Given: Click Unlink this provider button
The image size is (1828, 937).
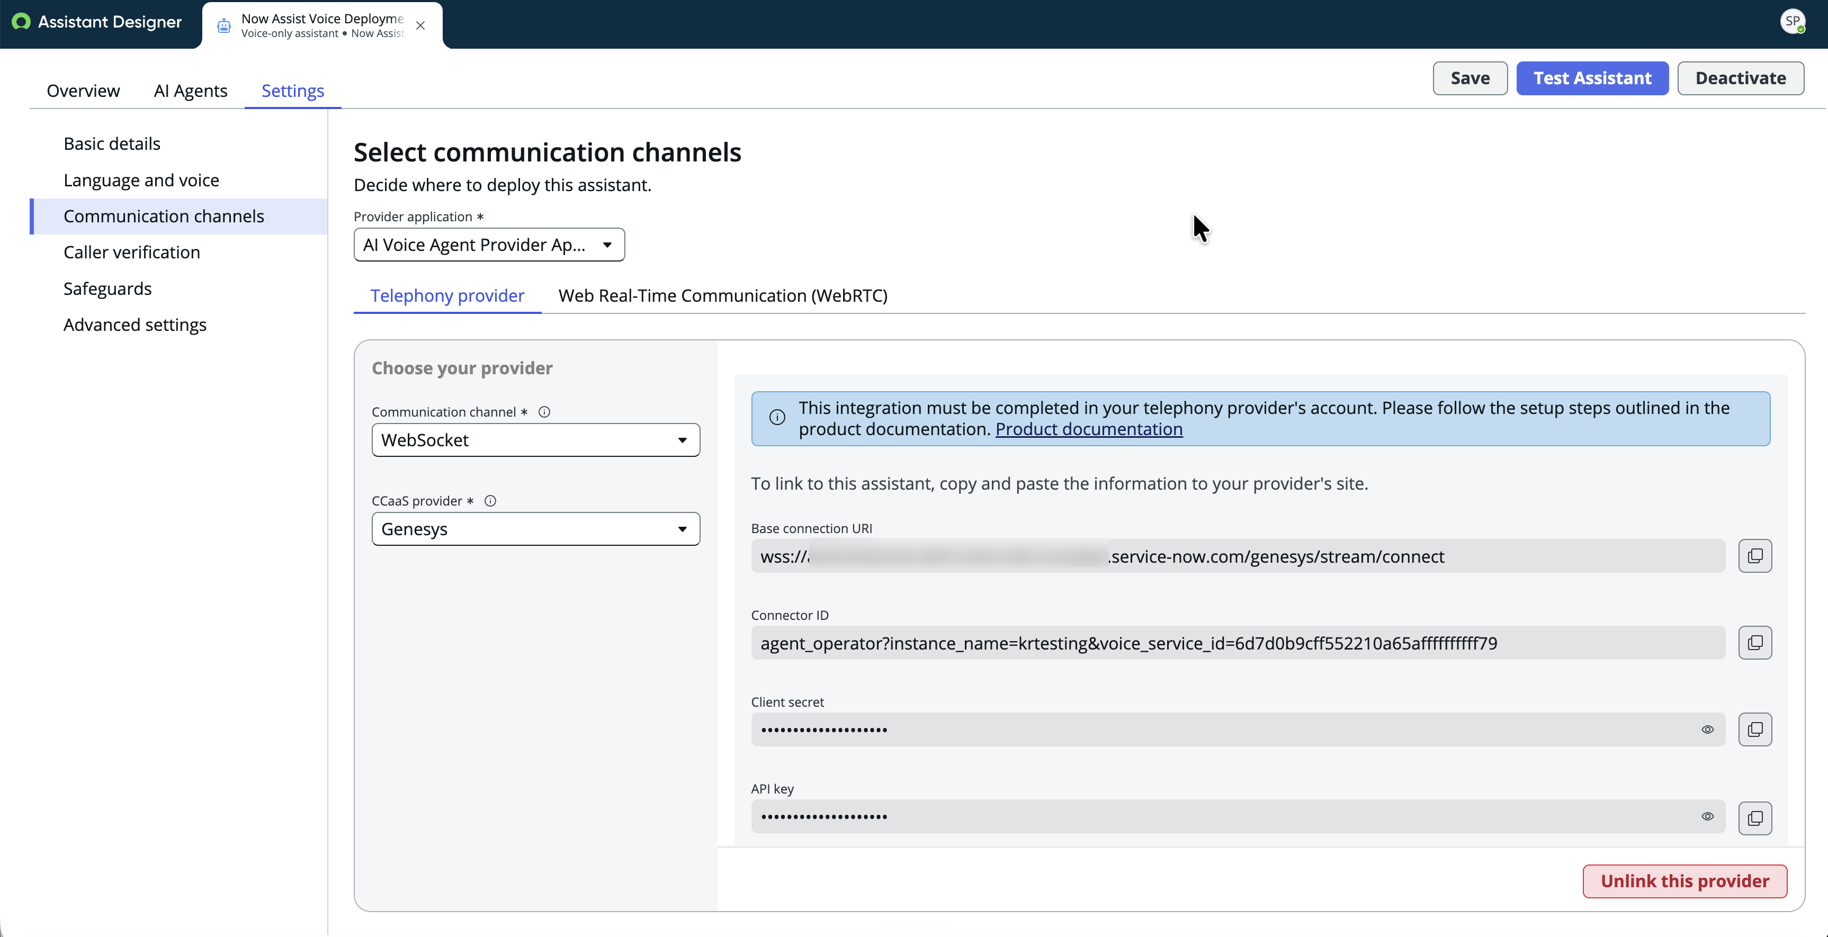Looking at the screenshot, I should tap(1684, 881).
